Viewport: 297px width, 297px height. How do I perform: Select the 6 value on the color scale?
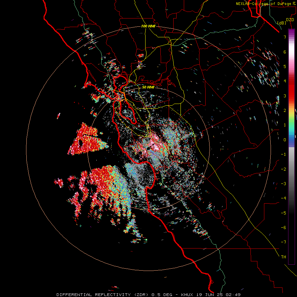click(285, 52)
